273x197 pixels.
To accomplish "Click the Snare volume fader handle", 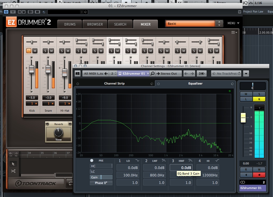I will pyautogui.click(x=48, y=69).
